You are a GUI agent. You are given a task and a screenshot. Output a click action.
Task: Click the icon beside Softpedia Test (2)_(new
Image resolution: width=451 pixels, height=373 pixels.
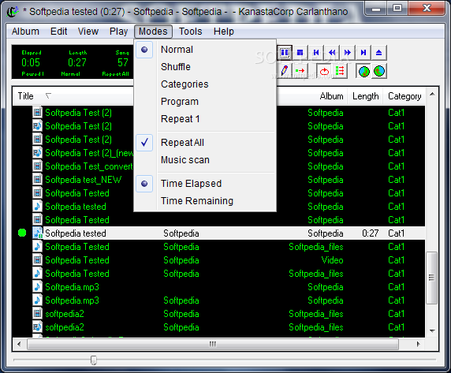[x=37, y=153]
